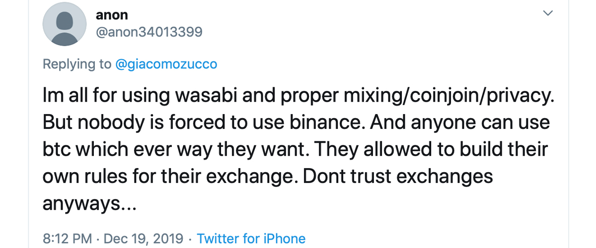Open the tweet options chevron menu
The height and width of the screenshot is (248, 596).
[548, 13]
